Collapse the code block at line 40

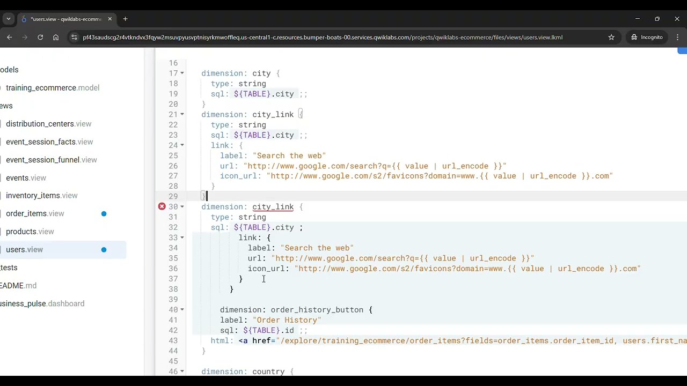pos(182,310)
